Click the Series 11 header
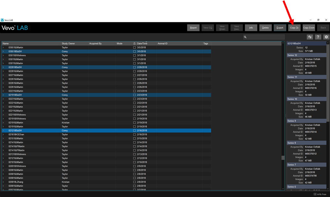This screenshot has height=197, width=330. 306,77
